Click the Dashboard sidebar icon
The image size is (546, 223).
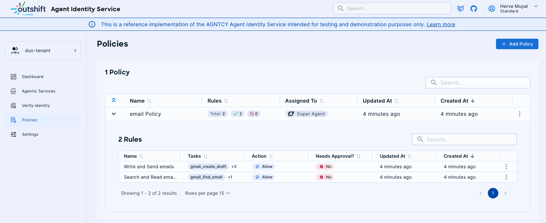pos(13,77)
